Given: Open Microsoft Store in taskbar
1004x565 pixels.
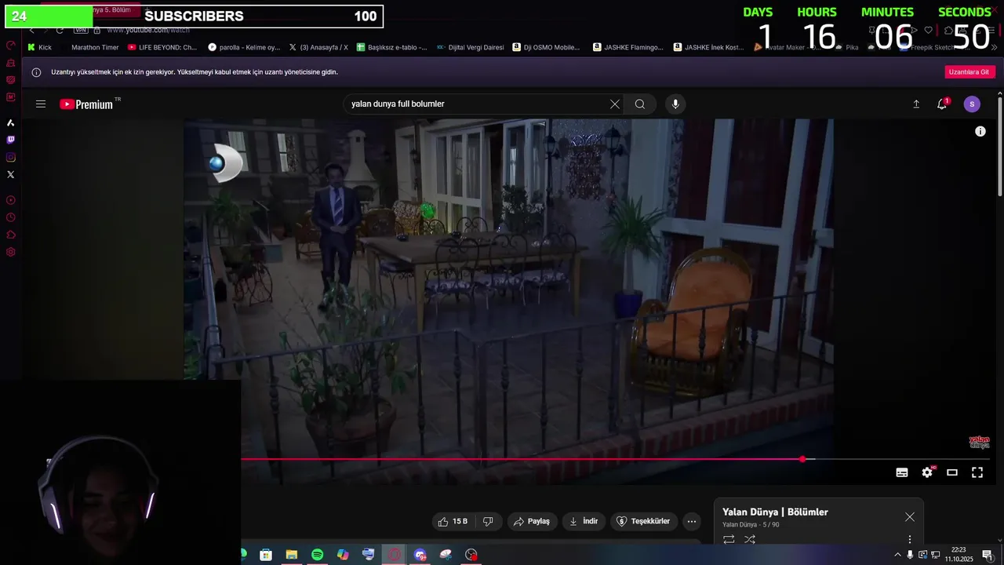Looking at the screenshot, I should [266, 554].
